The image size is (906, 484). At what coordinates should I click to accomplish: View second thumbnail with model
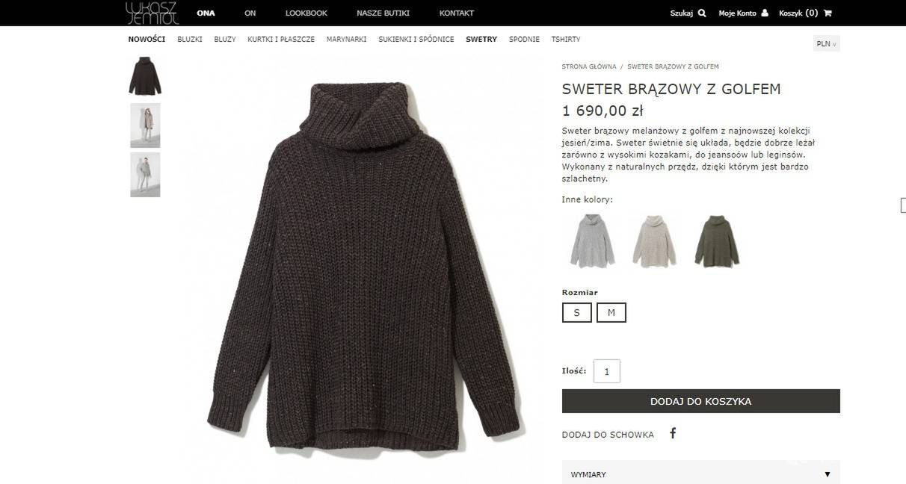click(x=145, y=125)
